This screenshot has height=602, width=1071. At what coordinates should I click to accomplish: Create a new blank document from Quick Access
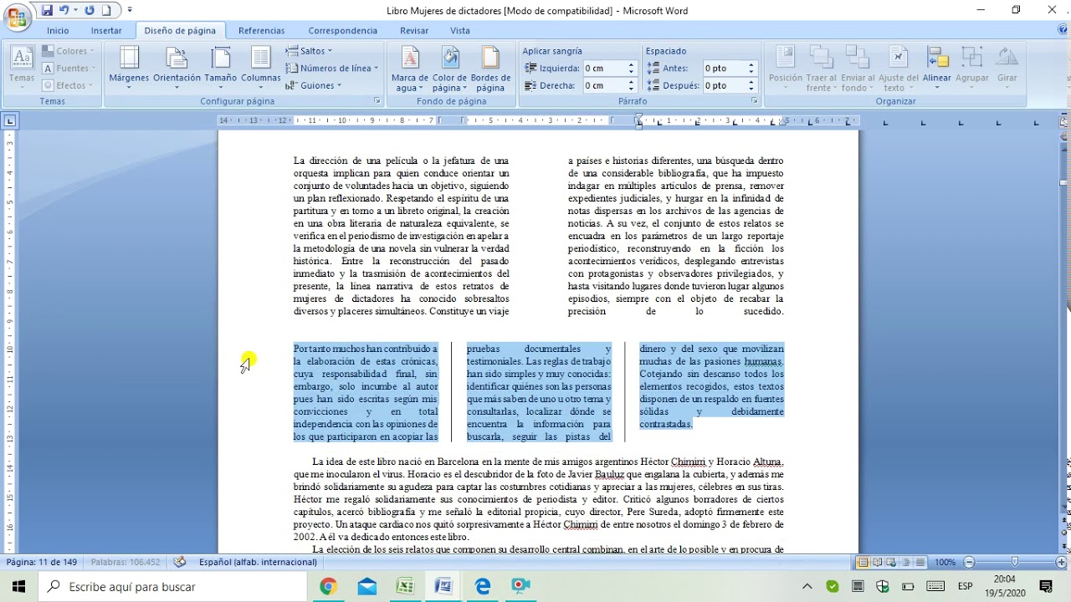click(x=107, y=11)
